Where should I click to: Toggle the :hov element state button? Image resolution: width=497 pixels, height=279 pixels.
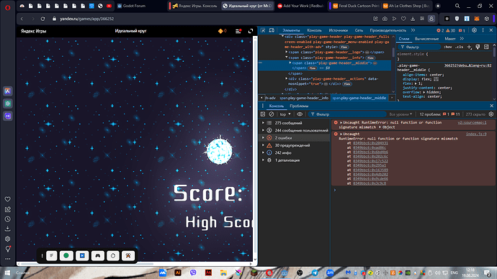coord(448,47)
